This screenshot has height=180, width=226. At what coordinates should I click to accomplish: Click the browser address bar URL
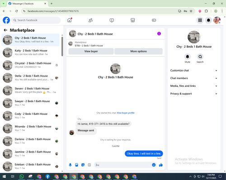(x=53, y=11)
